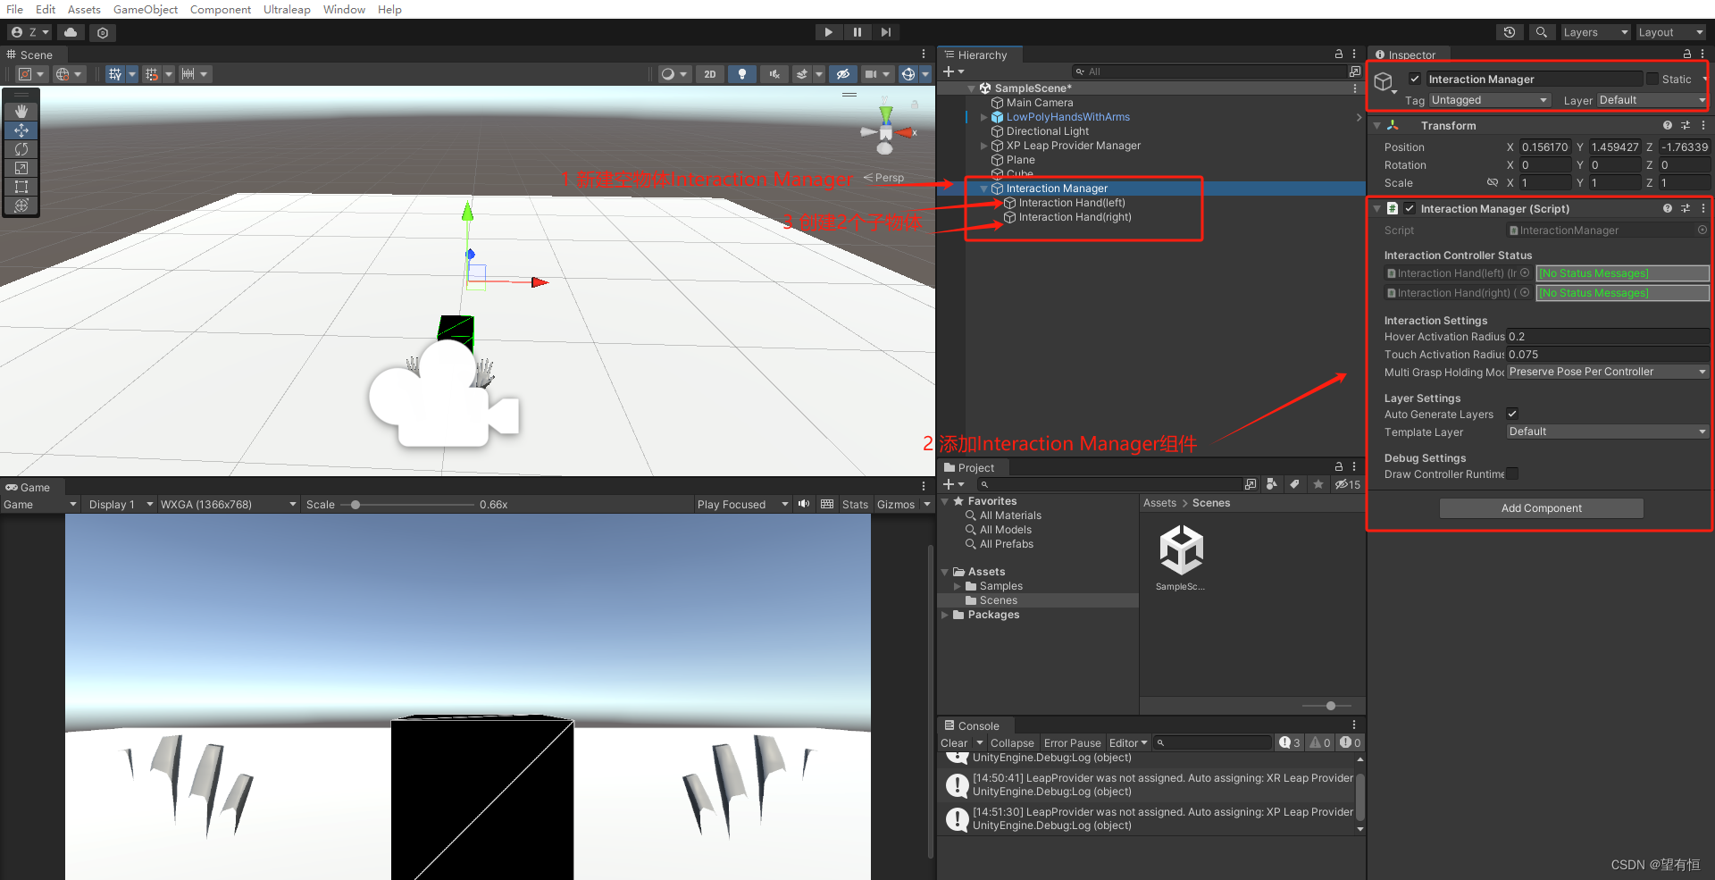Toggle hidden packages count icon

[1348, 484]
